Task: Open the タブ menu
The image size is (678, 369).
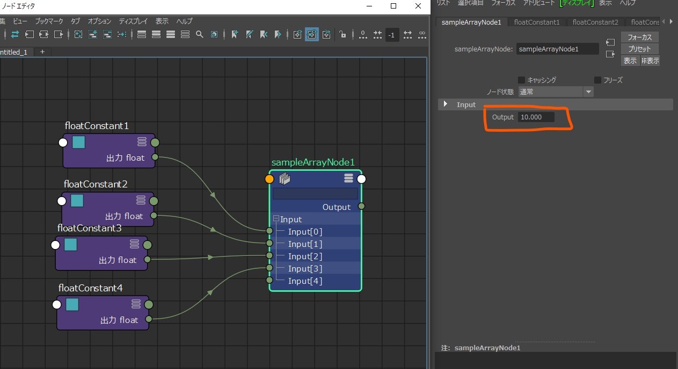Action: pyautogui.click(x=75, y=21)
